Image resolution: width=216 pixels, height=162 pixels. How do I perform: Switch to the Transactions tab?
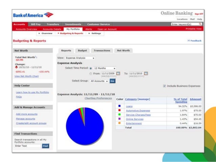tap(102, 50)
